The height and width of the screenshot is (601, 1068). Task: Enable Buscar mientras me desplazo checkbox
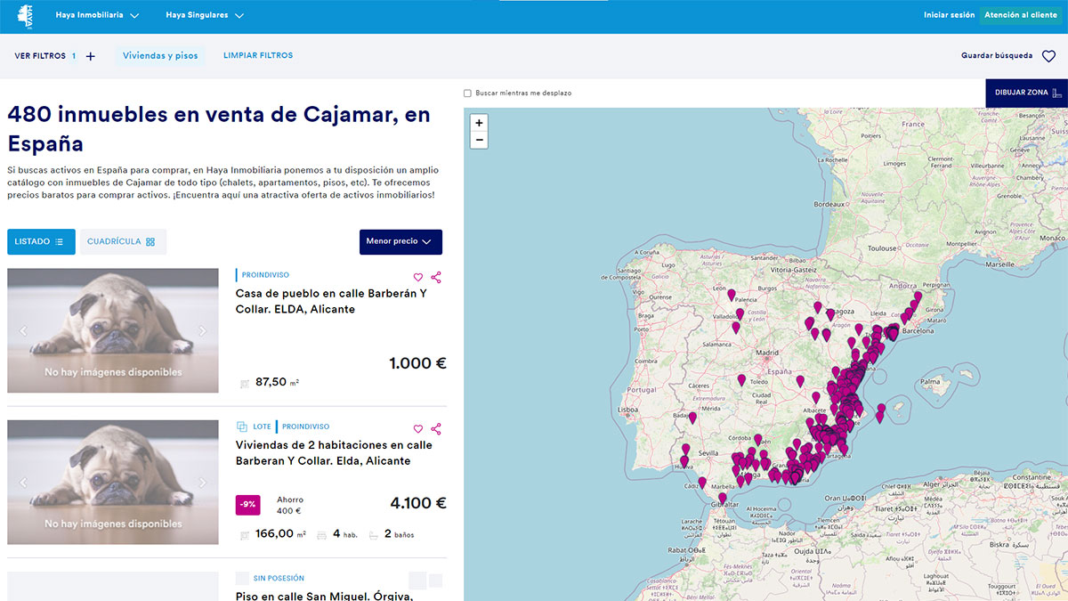[x=468, y=93]
